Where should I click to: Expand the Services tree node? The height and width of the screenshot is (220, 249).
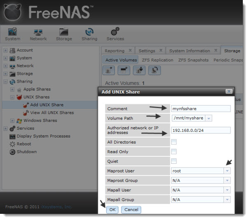[x=5, y=128]
